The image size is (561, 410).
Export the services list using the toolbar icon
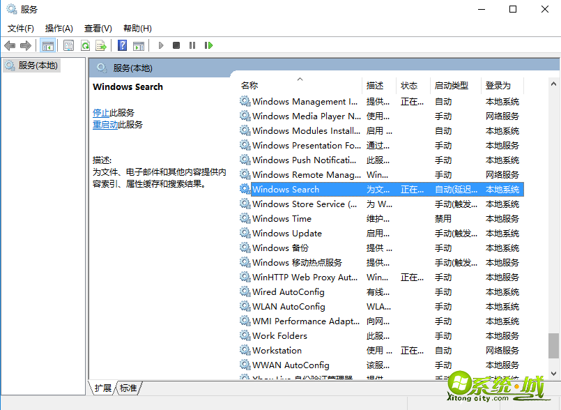tap(100, 45)
